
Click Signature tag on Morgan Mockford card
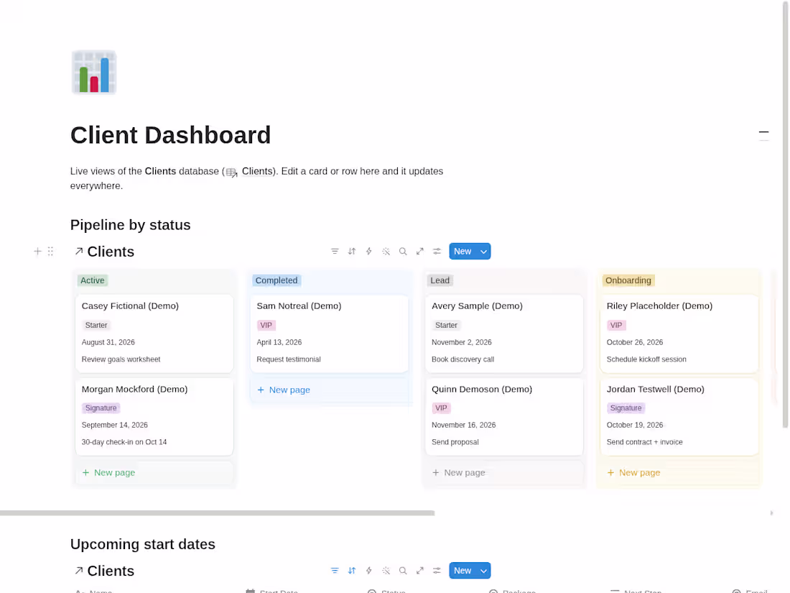coord(101,408)
